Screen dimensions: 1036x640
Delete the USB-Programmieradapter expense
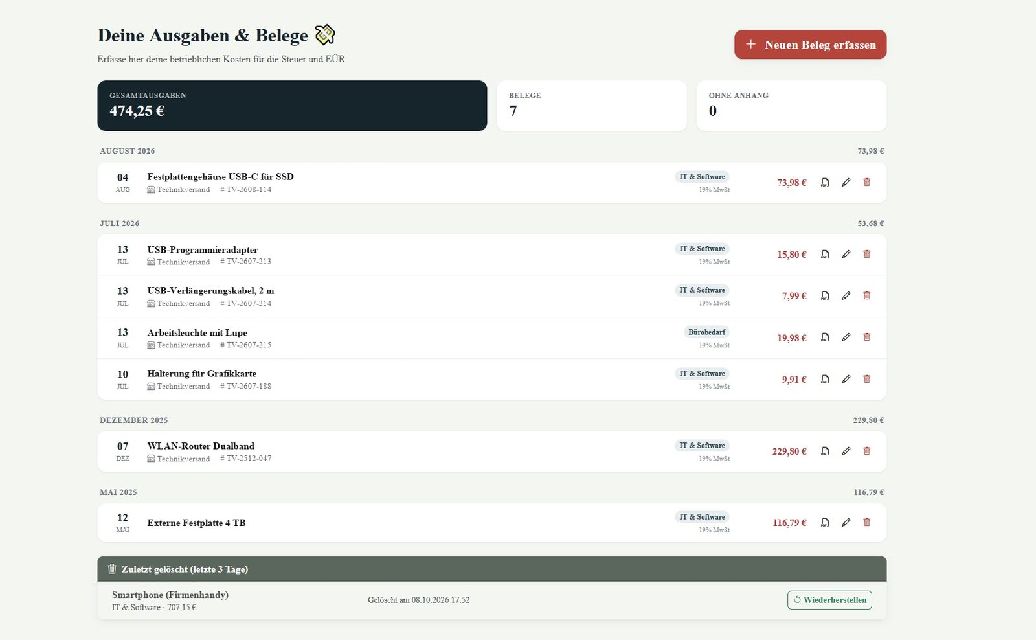[x=866, y=255]
